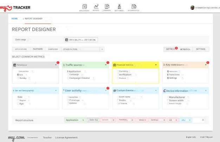Collapse the Financial metrics panel arrow
Screen dimensions: 220x142
tap(156, 65)
